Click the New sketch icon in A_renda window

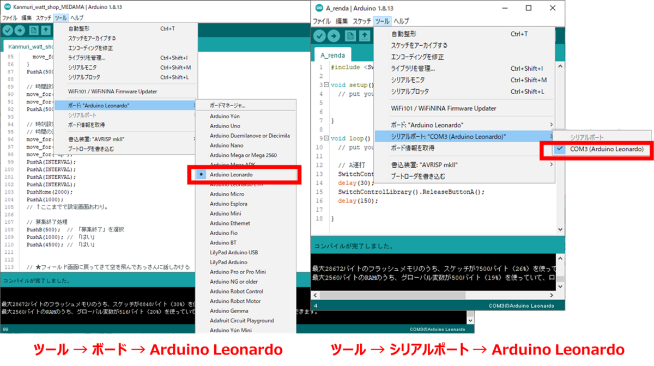coord(350,36)
